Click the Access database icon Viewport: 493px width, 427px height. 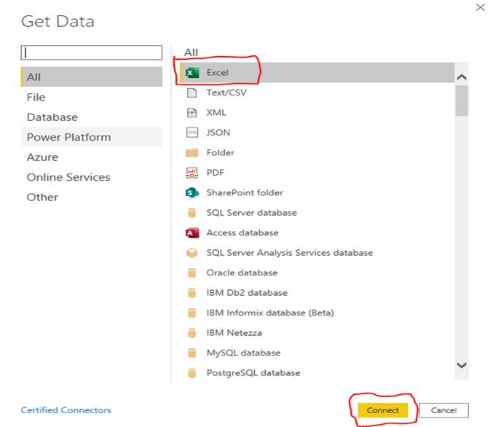(x=192, y=233)
